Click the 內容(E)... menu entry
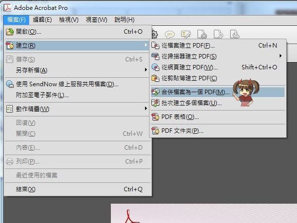Viewport: 297px width, 223px height. pyautogui.click(x=78, y=148)
